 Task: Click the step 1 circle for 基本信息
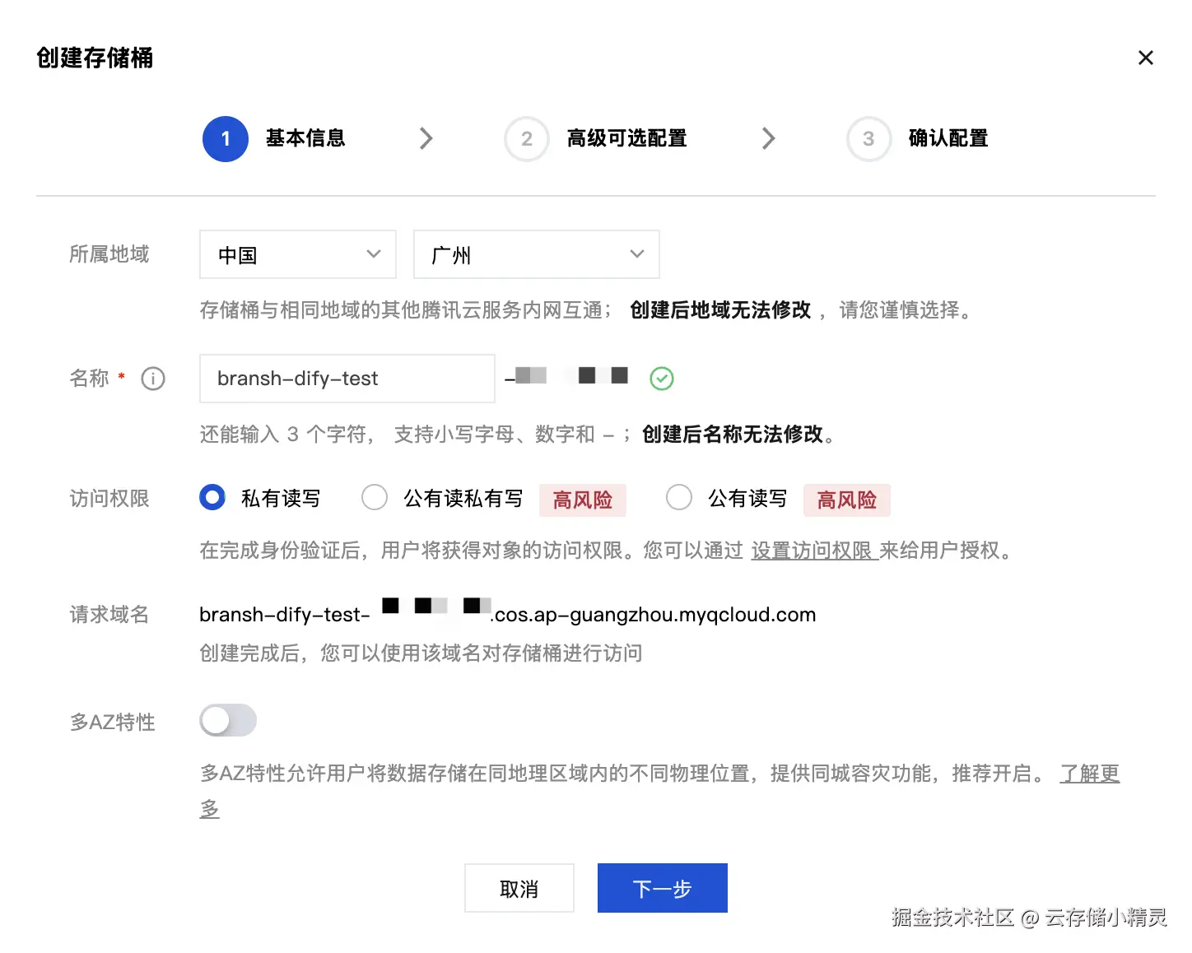click(225, 139)
